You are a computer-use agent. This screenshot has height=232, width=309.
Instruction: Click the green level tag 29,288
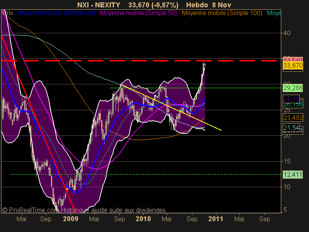(x=293, y=88)
